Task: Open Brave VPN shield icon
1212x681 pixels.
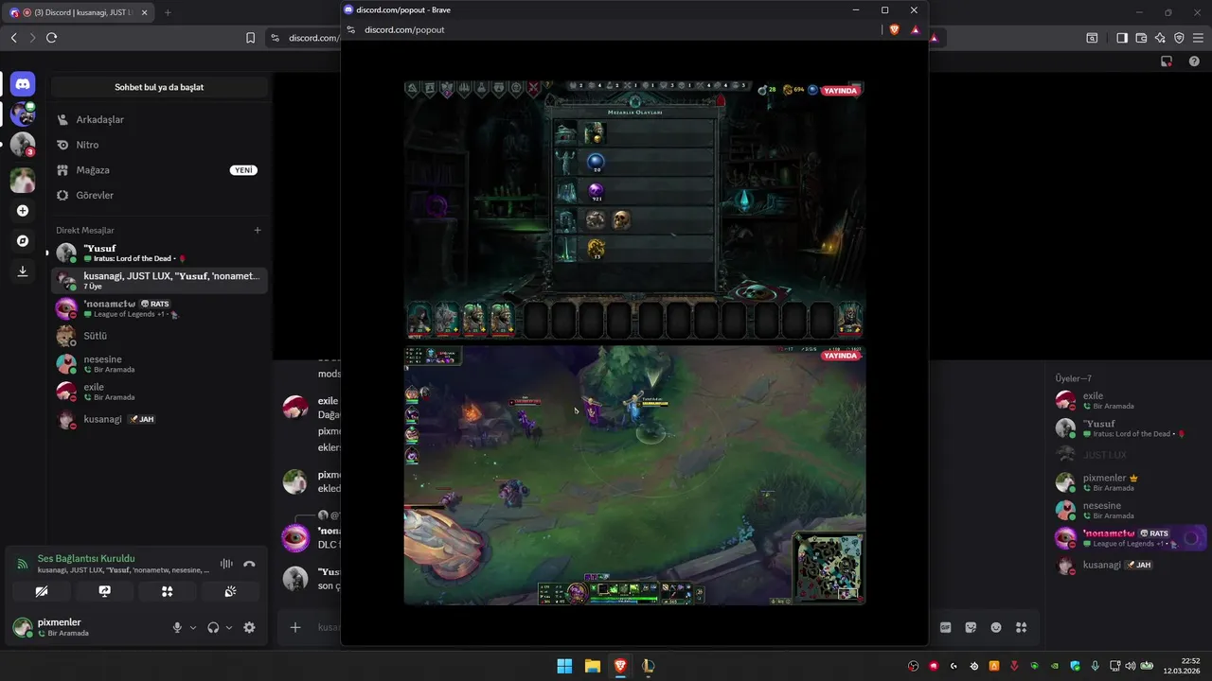Action: click(x=1179, y=38)
